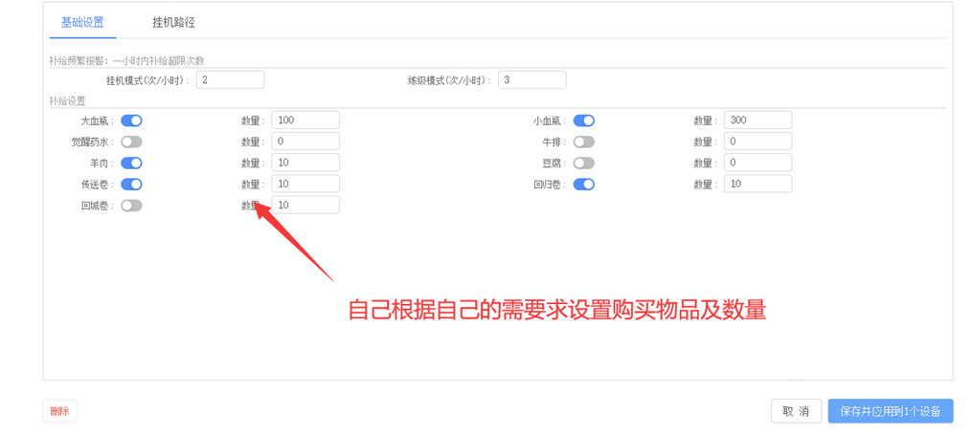Click 保存并应用到1个设备 button

pyautogui.click(x=890, y=411)
